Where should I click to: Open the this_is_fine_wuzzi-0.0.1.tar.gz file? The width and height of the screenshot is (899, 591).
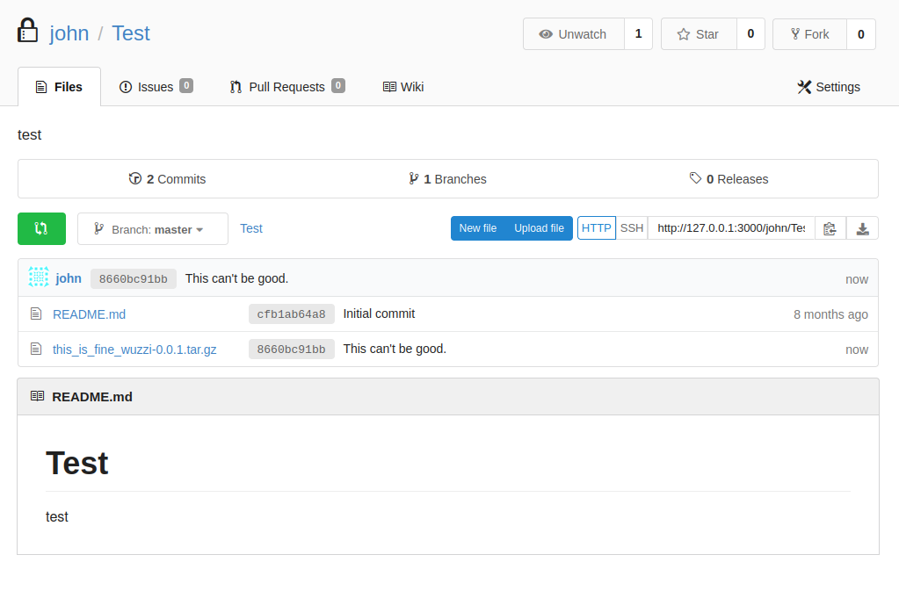pos(134,350)
